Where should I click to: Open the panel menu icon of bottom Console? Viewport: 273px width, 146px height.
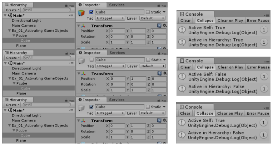click(267, 108)
